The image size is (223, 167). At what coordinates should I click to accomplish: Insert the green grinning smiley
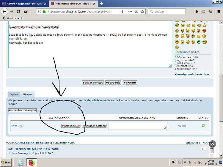pos(199,42)
